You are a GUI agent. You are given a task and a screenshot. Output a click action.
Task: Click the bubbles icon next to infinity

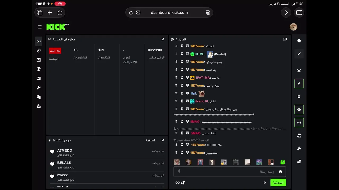point(183,183)
